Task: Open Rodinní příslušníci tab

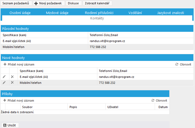Action: [x=99, y=13]
